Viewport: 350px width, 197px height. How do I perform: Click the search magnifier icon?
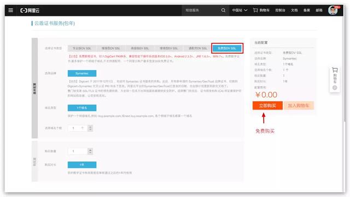[223, 10]
